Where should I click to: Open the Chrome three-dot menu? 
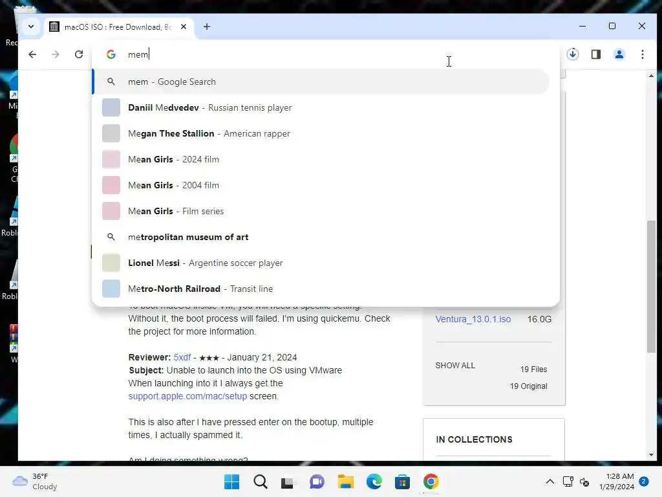click(642, 54)
